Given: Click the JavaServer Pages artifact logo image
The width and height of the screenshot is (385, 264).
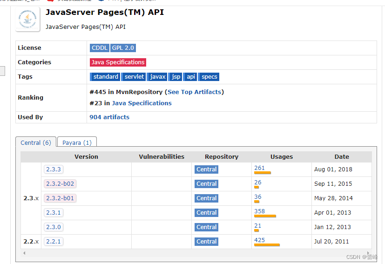Looking at the screenshot, I should 28,19.
